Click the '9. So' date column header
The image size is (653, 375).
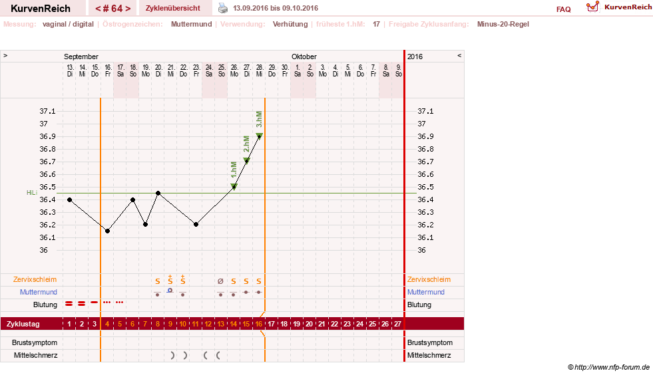[x=399, y=70]
